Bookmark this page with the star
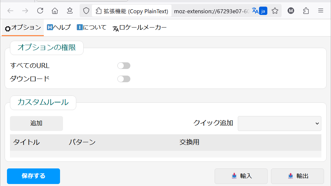Image resolution: width=331 pixels, height=186 pixels. click(x=275, y=11)
